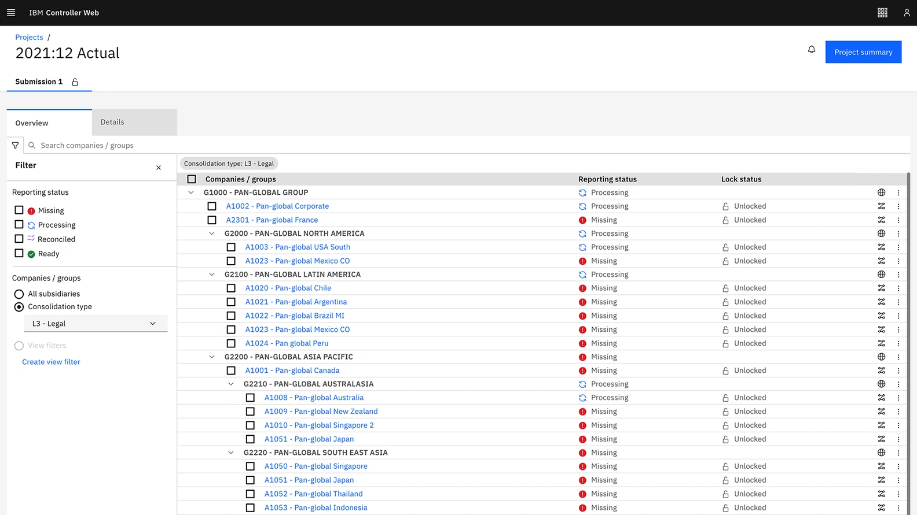Screen dimensions: 917x515
Task: Select the Submission 1 tab
Action: coord(39,81)
